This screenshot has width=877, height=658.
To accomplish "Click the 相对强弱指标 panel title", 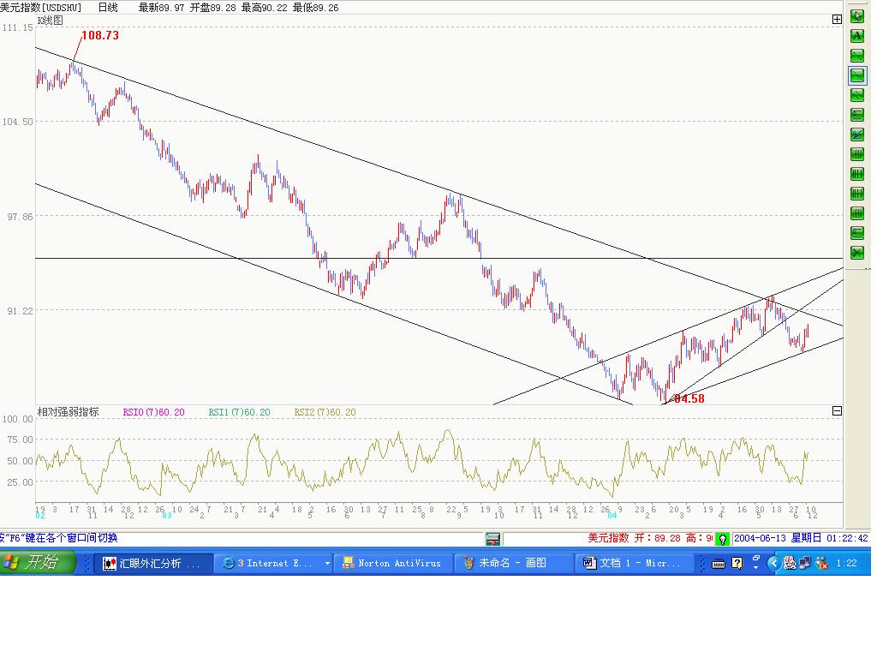I will pyautogui.click(x=69, y=412).
